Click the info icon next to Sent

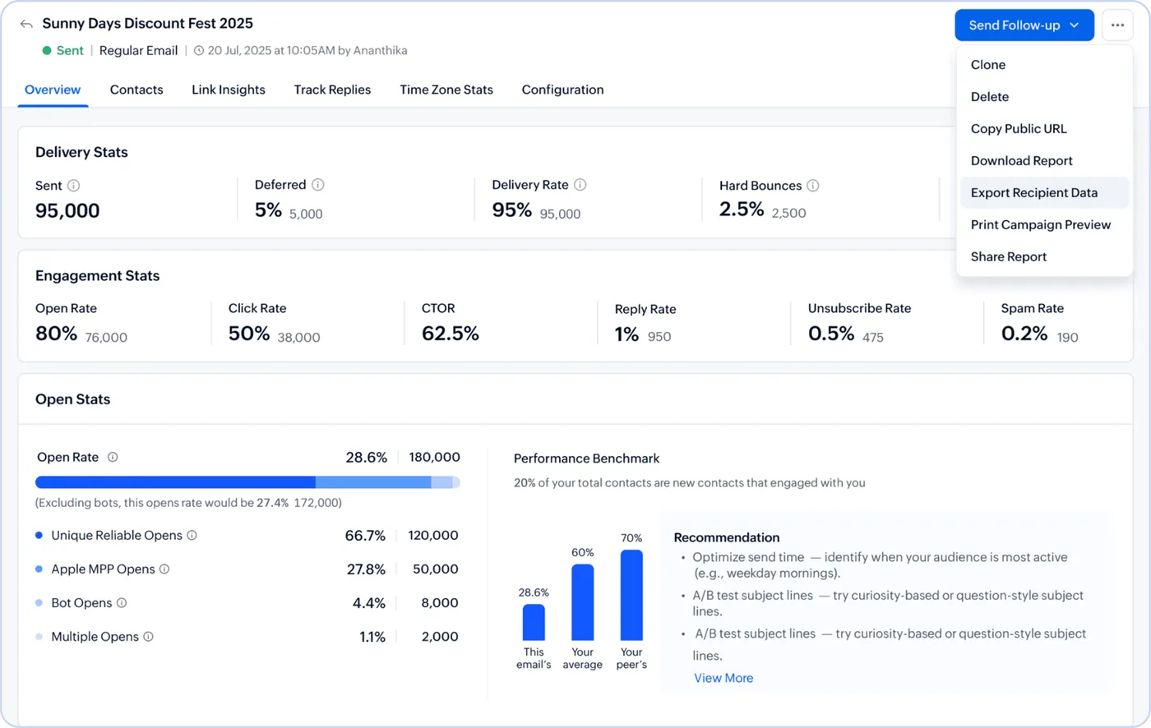point(73,186)
